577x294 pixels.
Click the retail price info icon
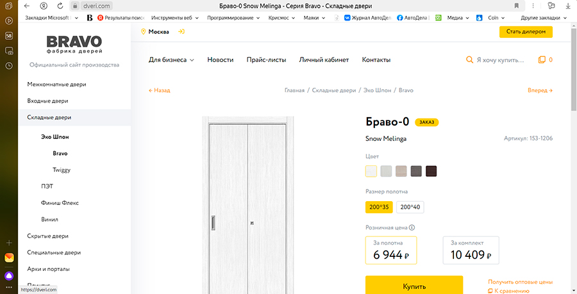412,227
